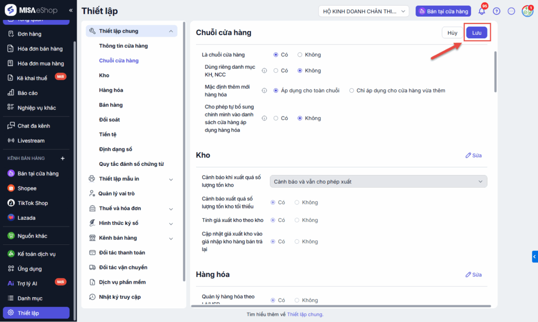
Task: Choose Chỉ áp dụng cho cửa hàng vừa thêm
Action: [x=351, y=91]
